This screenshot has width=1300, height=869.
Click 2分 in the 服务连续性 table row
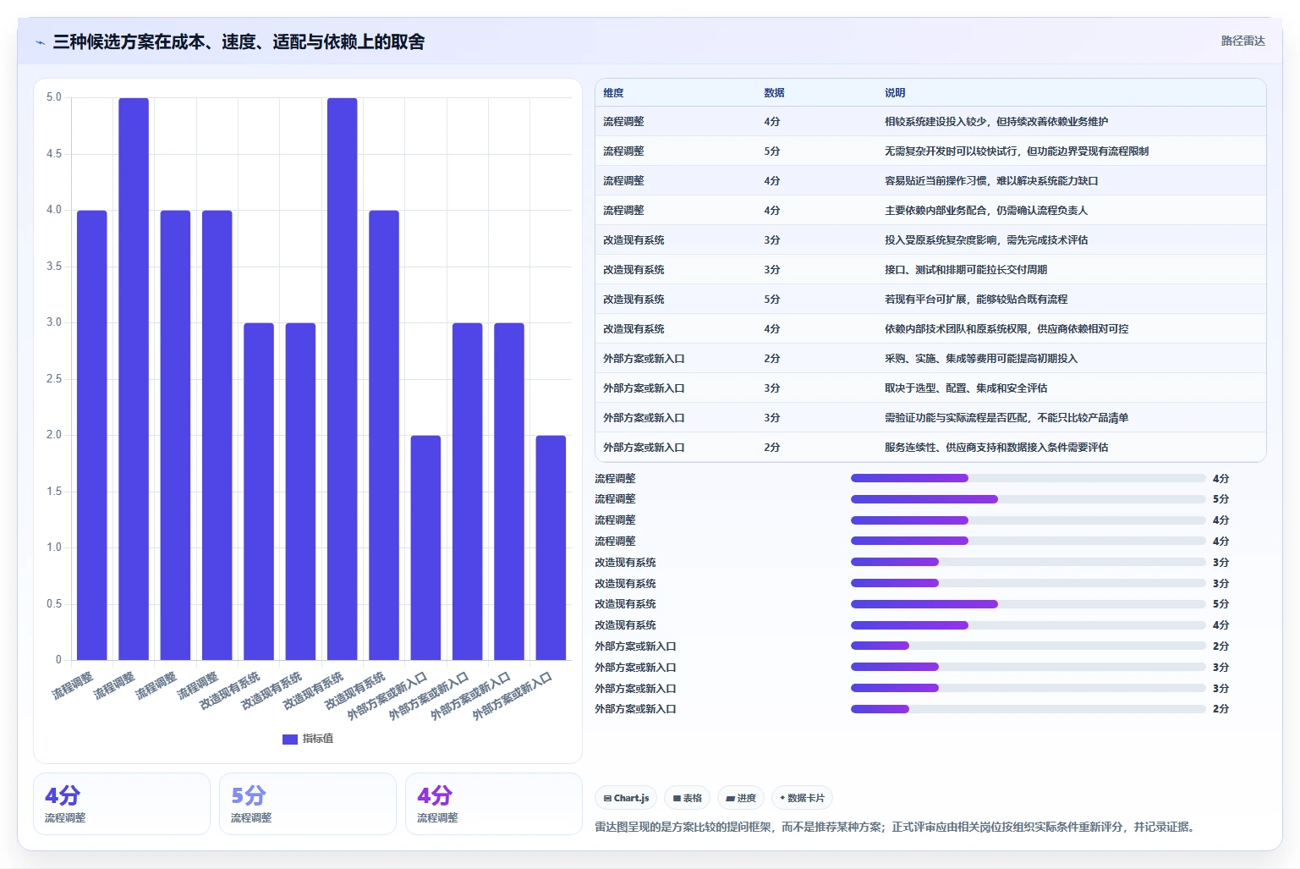tap(772, 448)
